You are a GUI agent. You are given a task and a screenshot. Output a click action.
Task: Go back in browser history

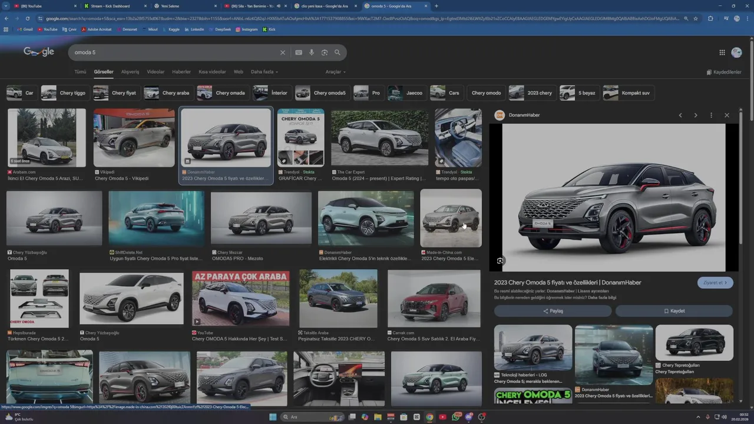coord(6,19)
